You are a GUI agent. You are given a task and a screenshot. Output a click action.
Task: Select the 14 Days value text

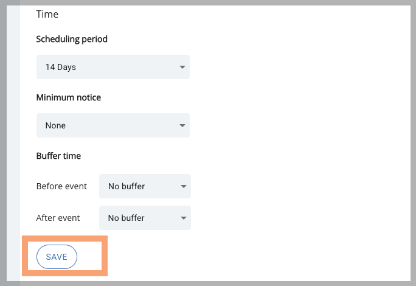pyautogui.click(x=60, y=67)
